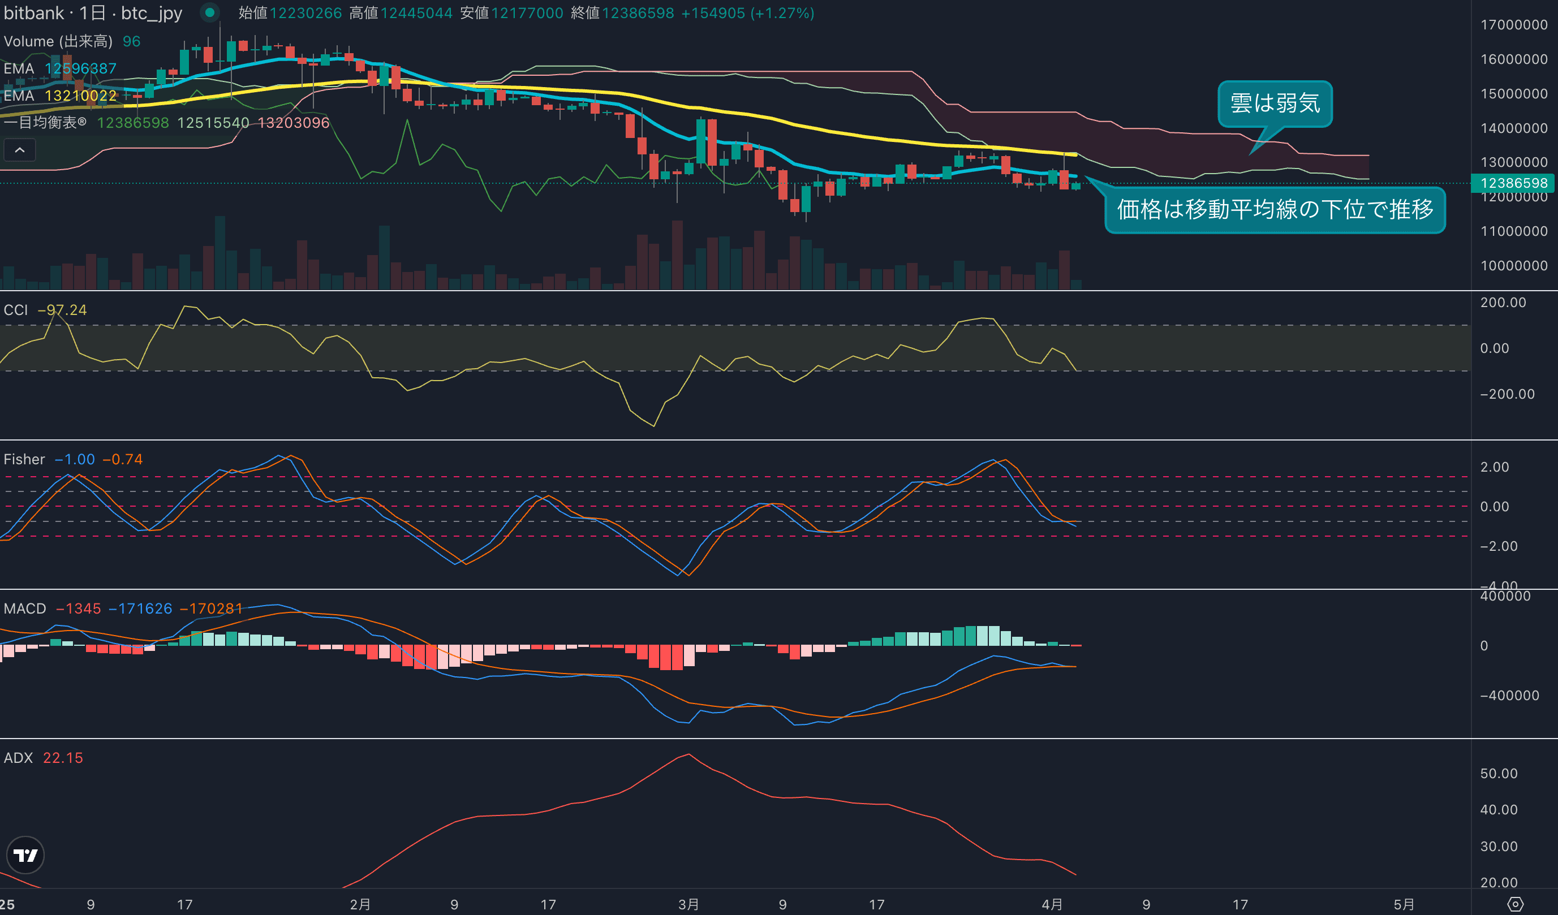Click the CCI indicator label
Screen dimensions: 1558x915
[x=16, y=310]
